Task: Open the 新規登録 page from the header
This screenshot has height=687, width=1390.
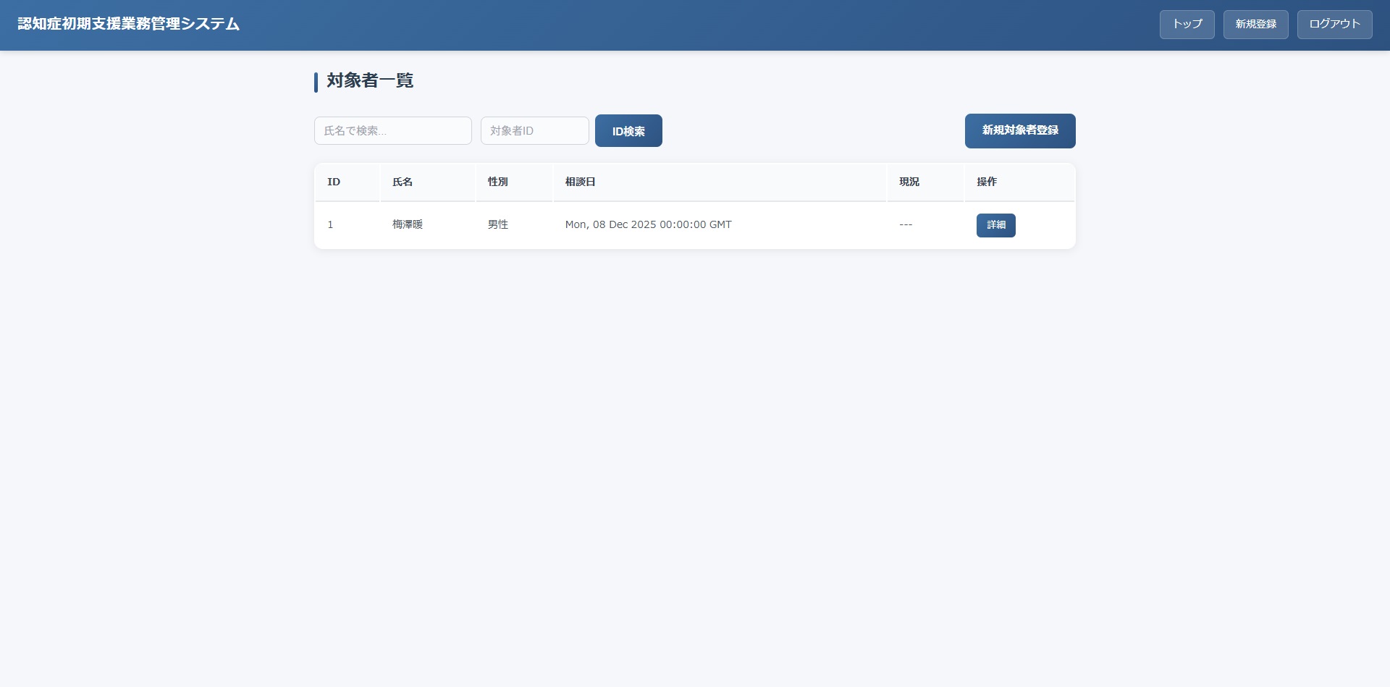Action: 1255,24
